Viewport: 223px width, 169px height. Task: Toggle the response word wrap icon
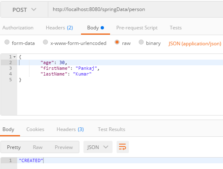click(x=123, y=147)
